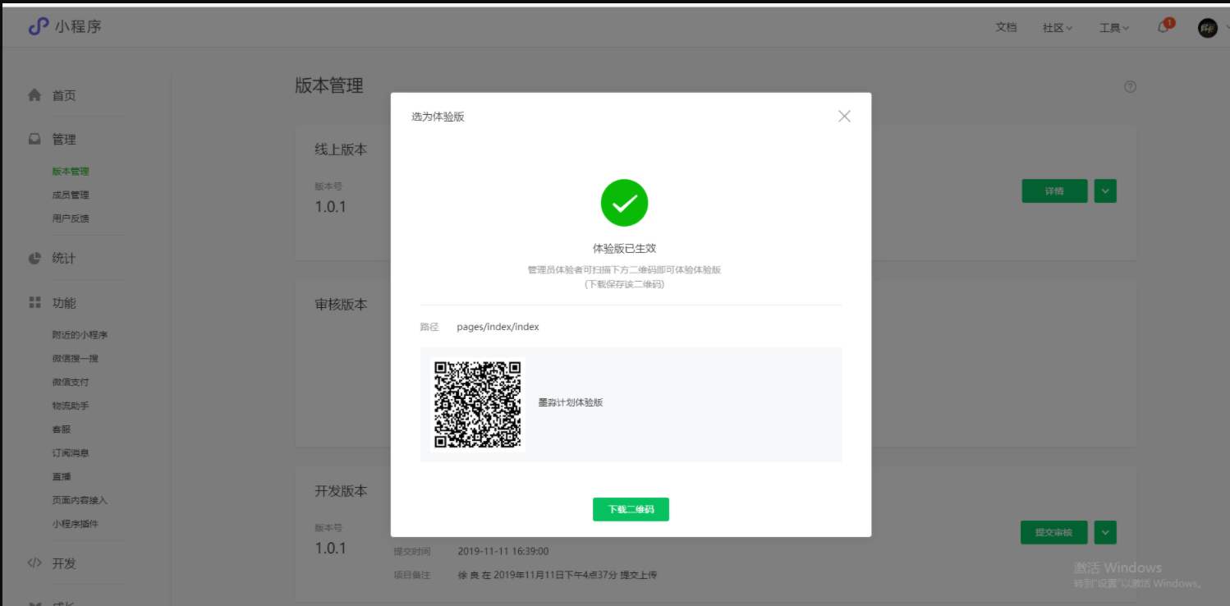The width and height of the screenshot is (1230, 606).
Task: Open 微信搜一搜 sidebar item
Action: (75, 358)
